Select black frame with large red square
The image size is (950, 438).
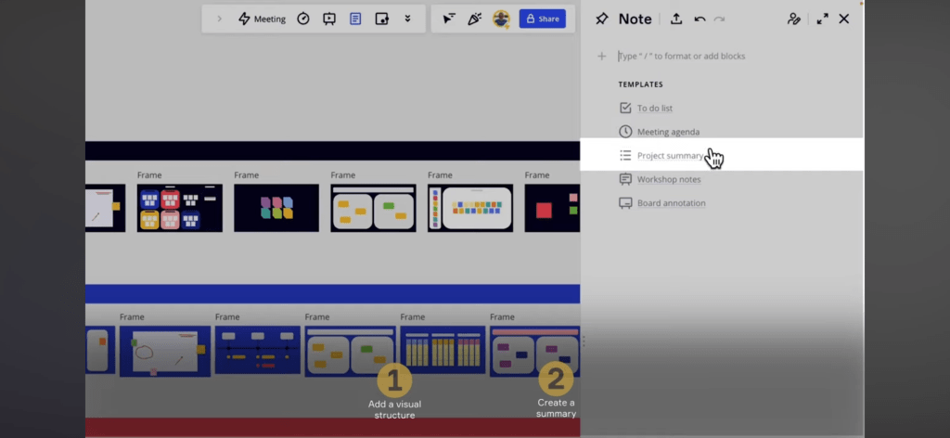(x=552, y=208)
